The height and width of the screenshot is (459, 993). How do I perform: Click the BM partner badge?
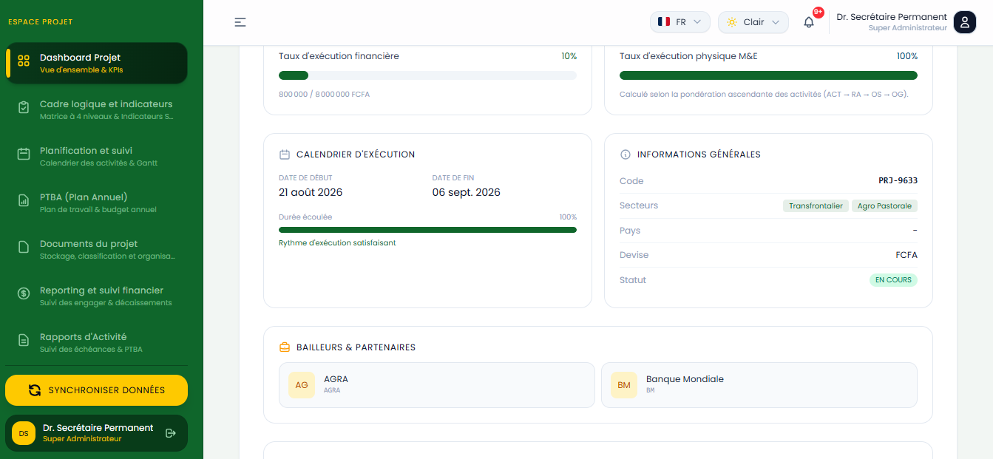coord(624,385)
